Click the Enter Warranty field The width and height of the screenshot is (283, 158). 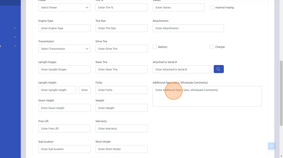121,128
